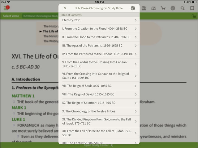Tap the Wi-Fi icon in status bar
This screenshot has height=148, width=198.
[x=8, y=2]
